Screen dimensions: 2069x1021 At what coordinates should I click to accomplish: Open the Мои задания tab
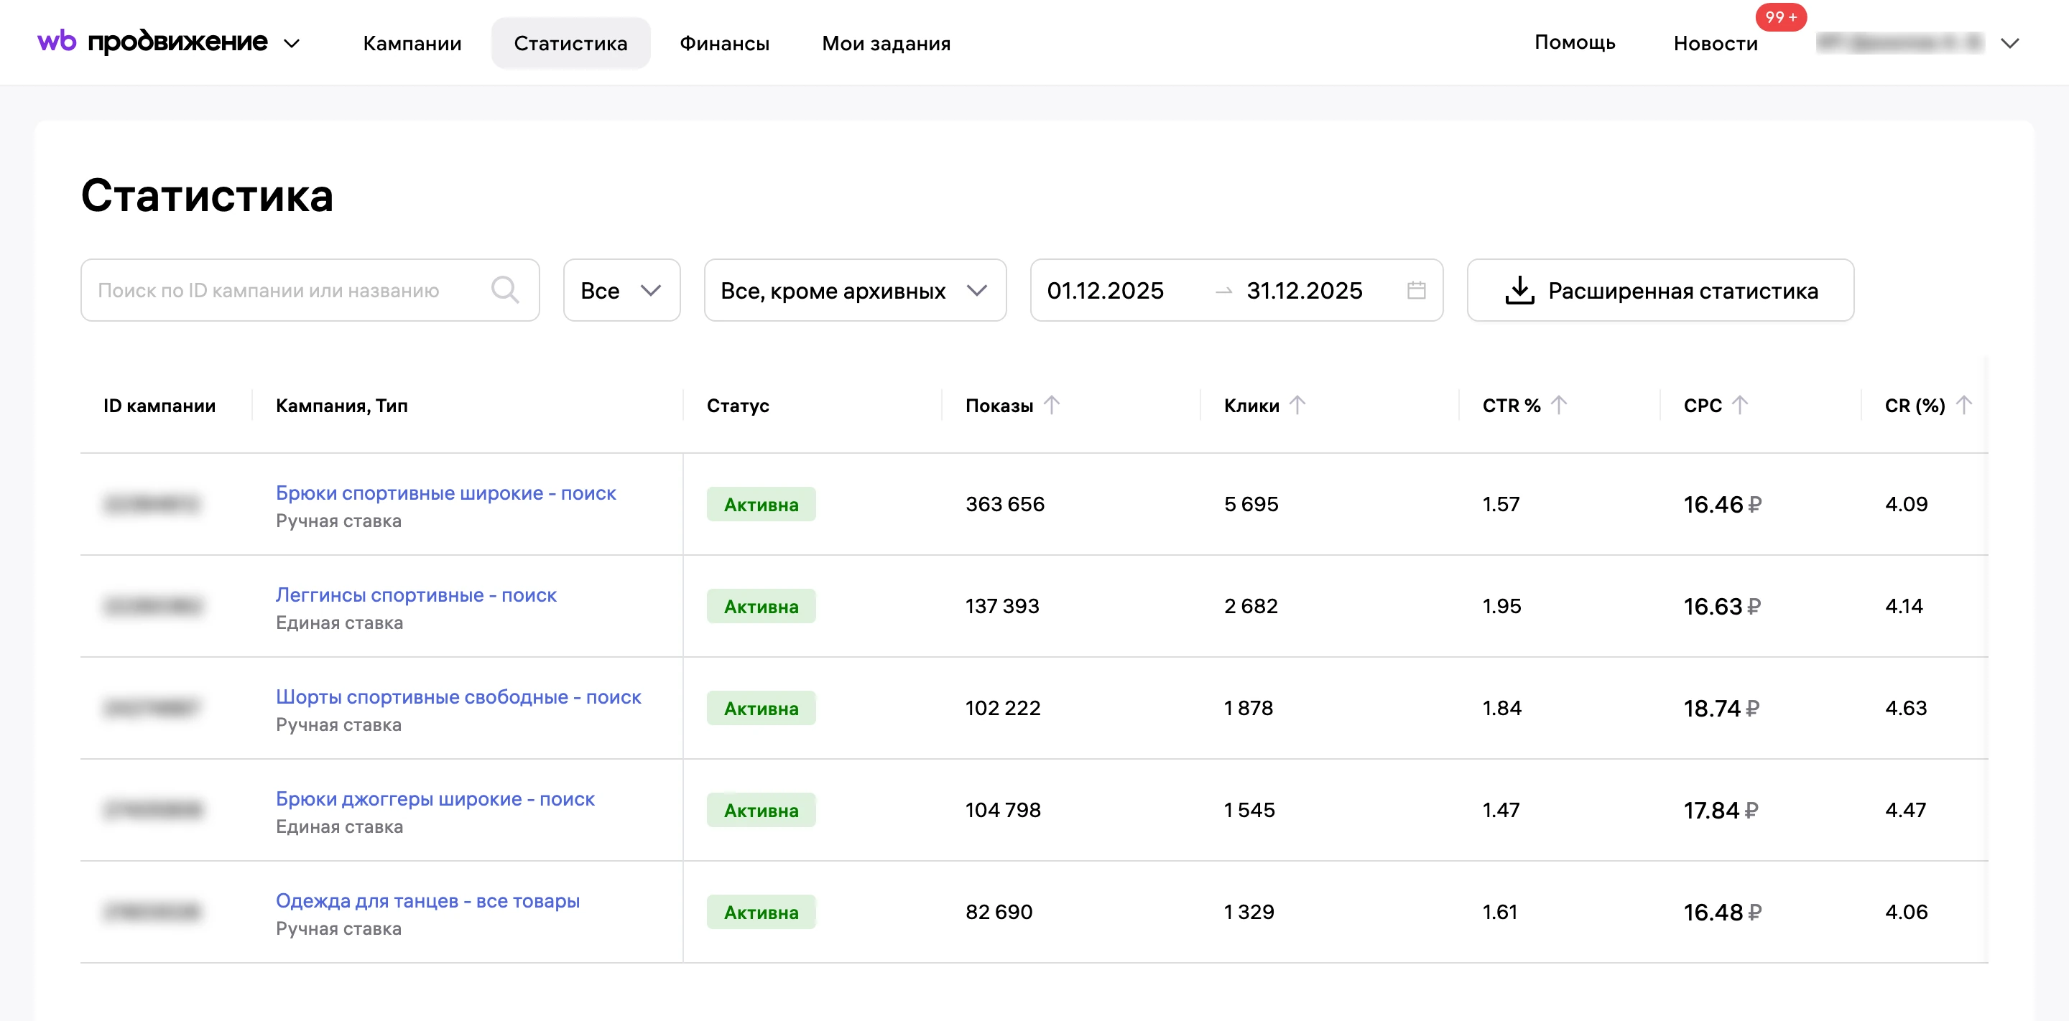[886, 43]
